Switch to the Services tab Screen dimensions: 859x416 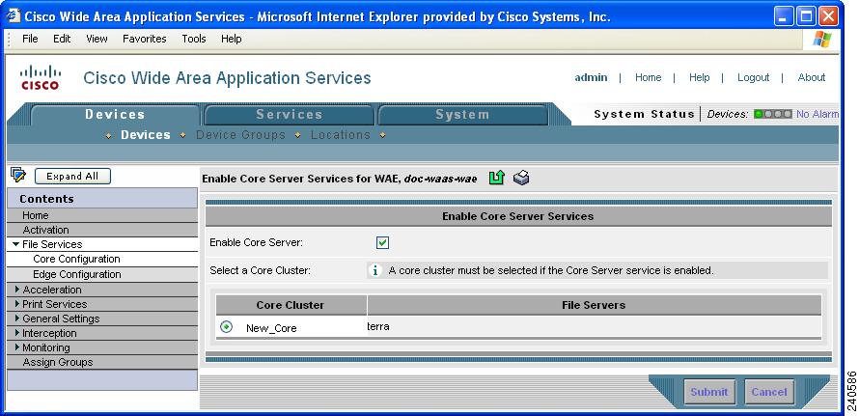(290, 115)
